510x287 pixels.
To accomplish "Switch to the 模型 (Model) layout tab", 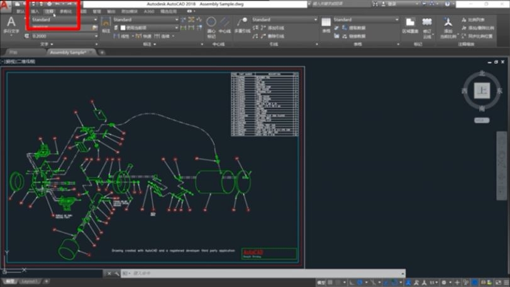I will click(10, 281).
